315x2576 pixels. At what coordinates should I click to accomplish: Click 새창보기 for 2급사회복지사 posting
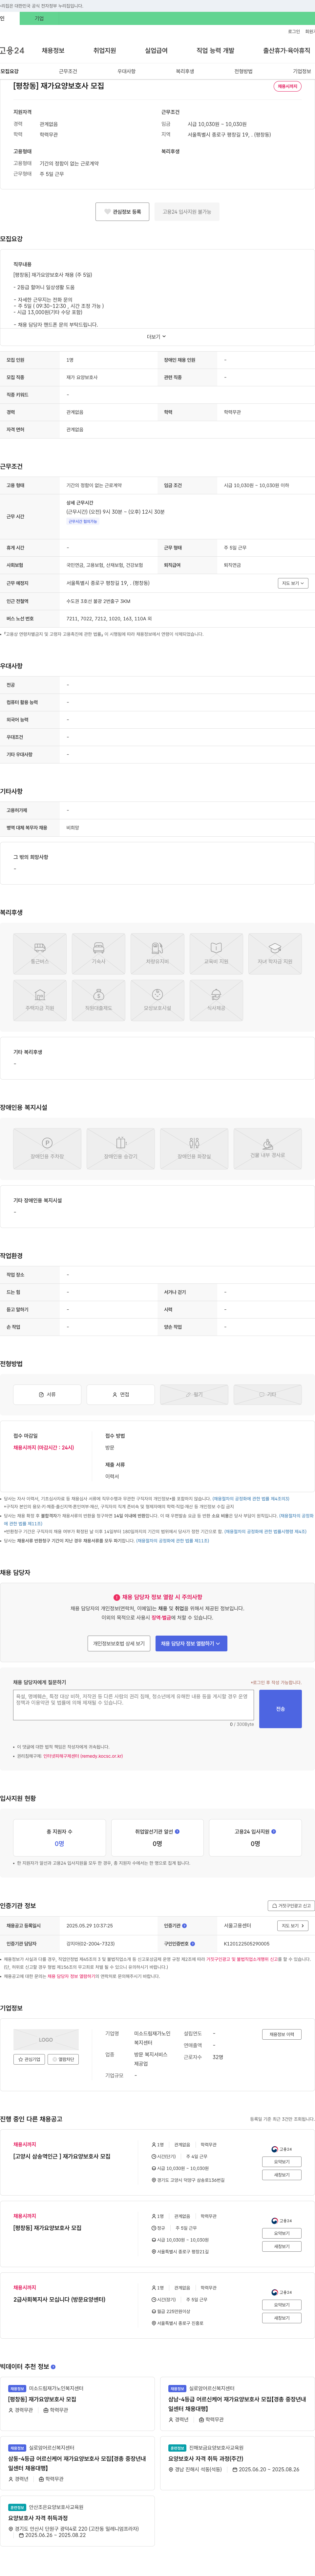click(282, 2318)
